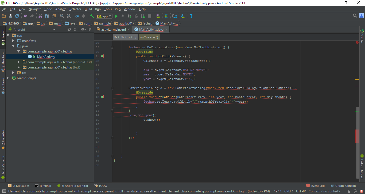Close the MainActivity.java tab

coord(166,30)
